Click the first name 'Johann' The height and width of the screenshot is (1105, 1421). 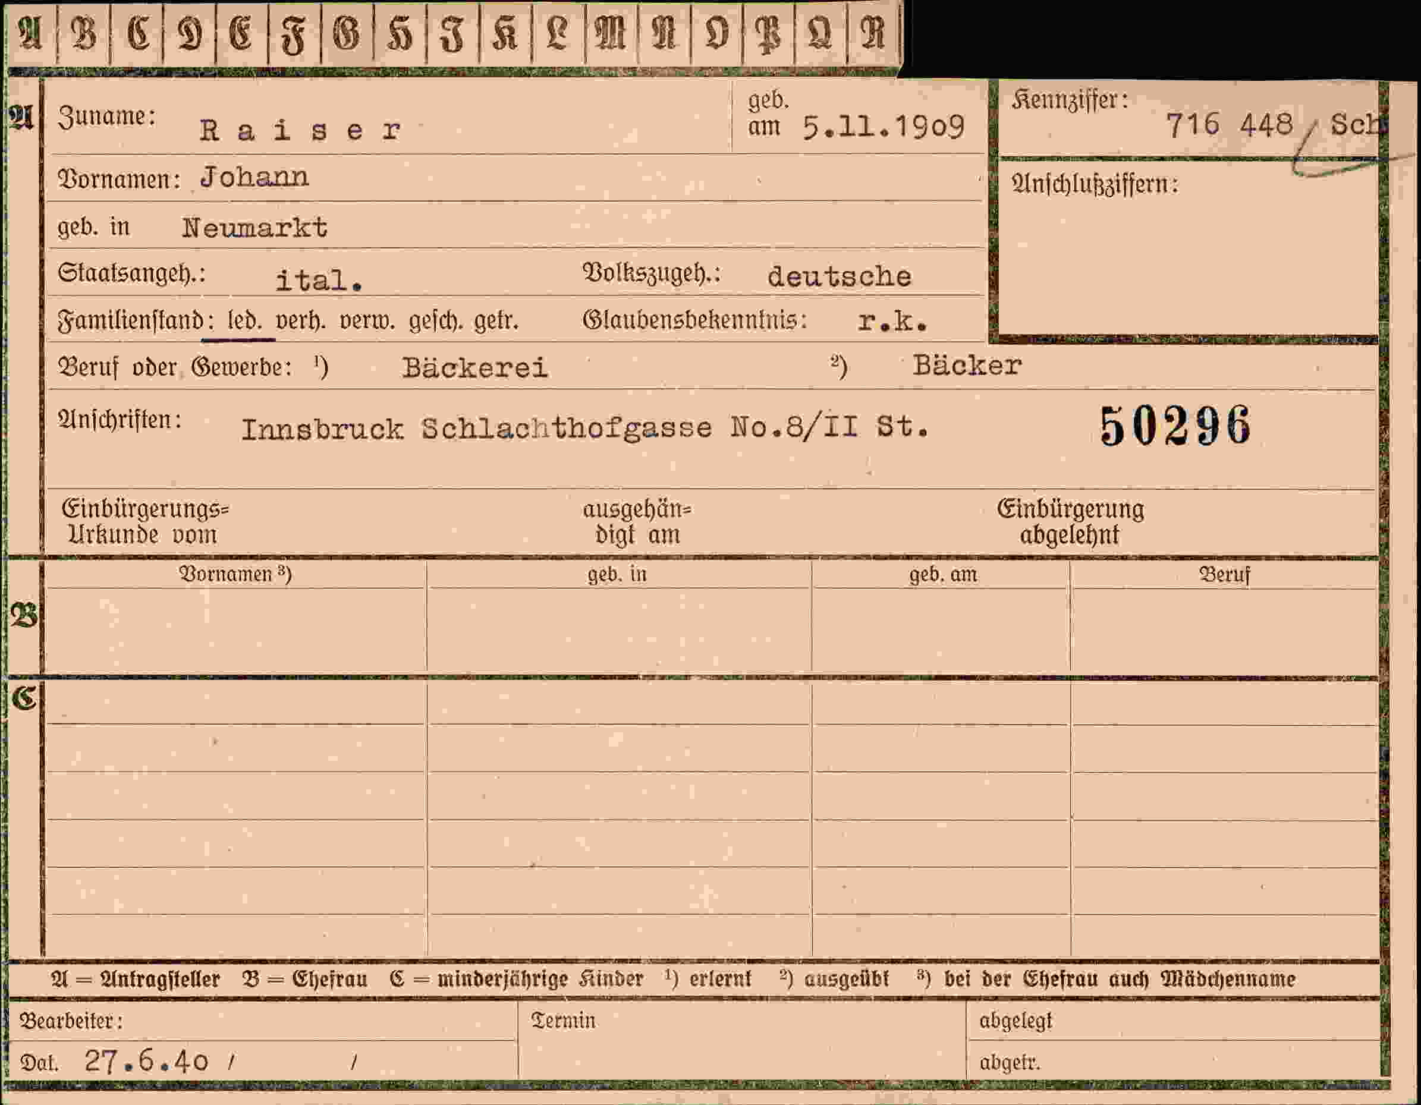[x=254, y=177]
